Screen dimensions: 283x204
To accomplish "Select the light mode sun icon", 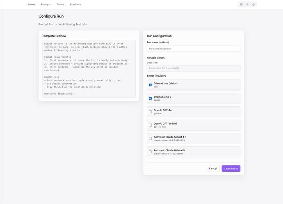I will pos(247,5).
